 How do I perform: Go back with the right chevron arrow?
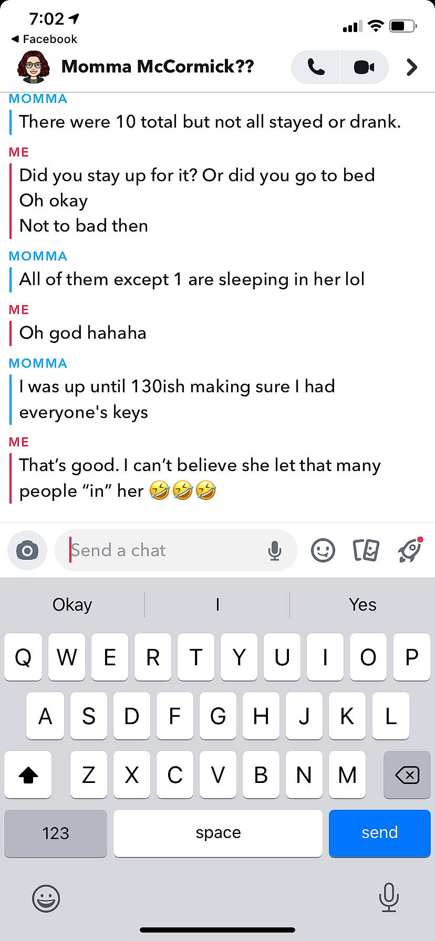click(x=412, y=67)
